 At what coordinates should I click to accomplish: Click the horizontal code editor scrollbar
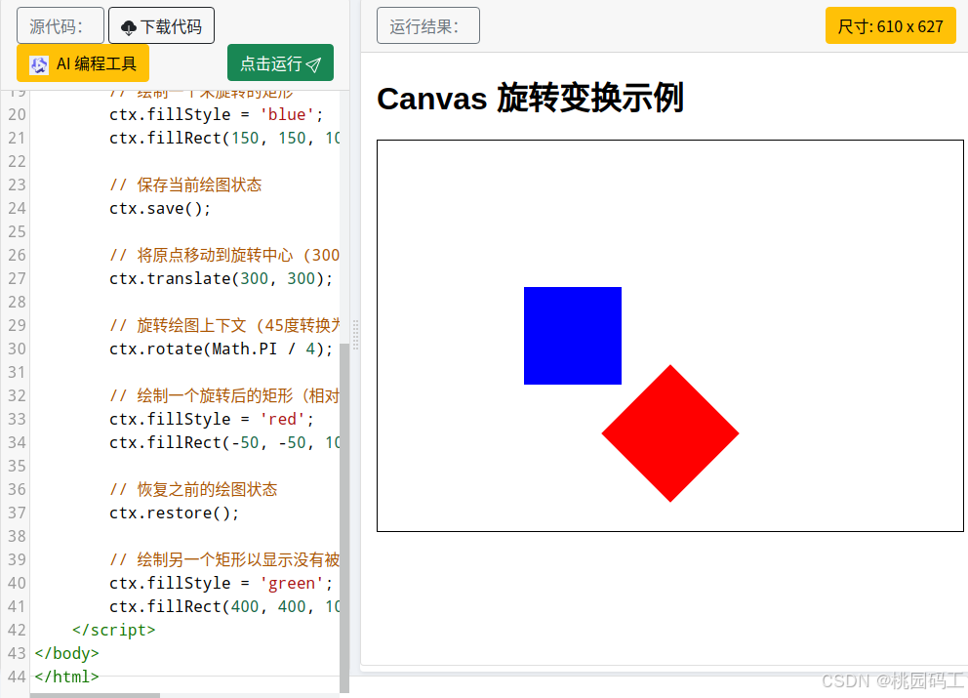[95, 695]
